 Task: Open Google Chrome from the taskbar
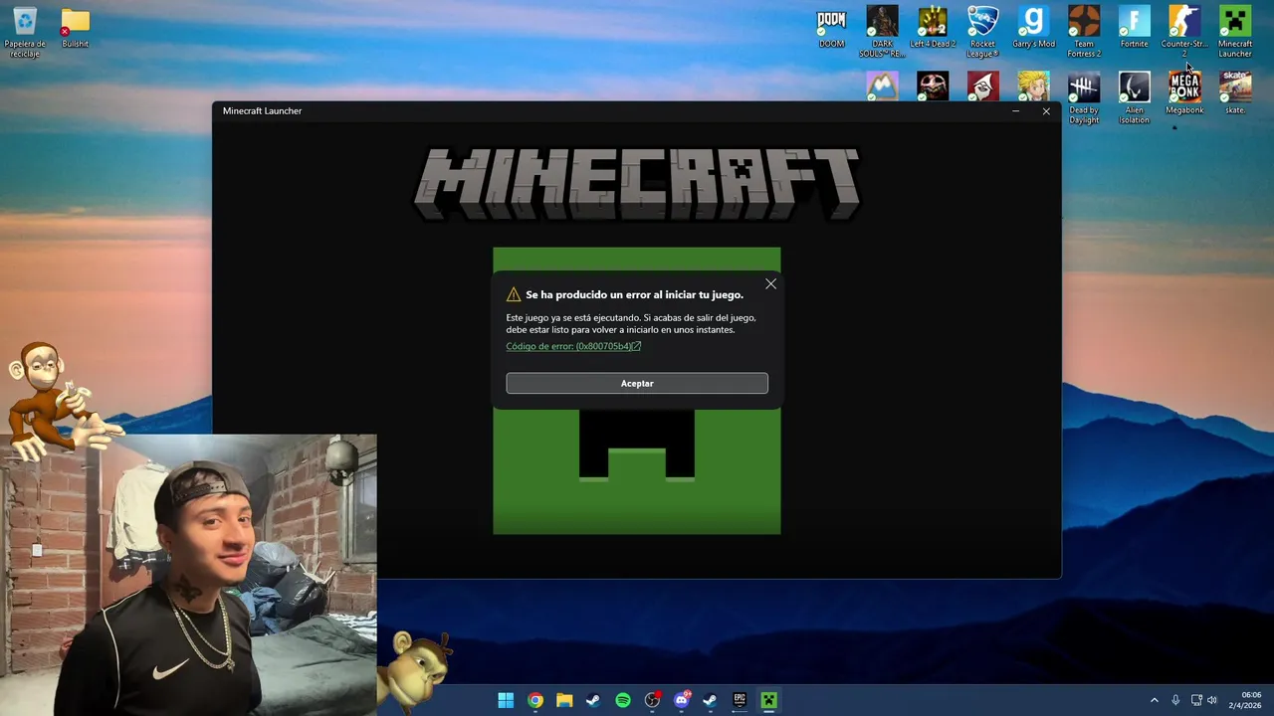[x=535, y=700]
